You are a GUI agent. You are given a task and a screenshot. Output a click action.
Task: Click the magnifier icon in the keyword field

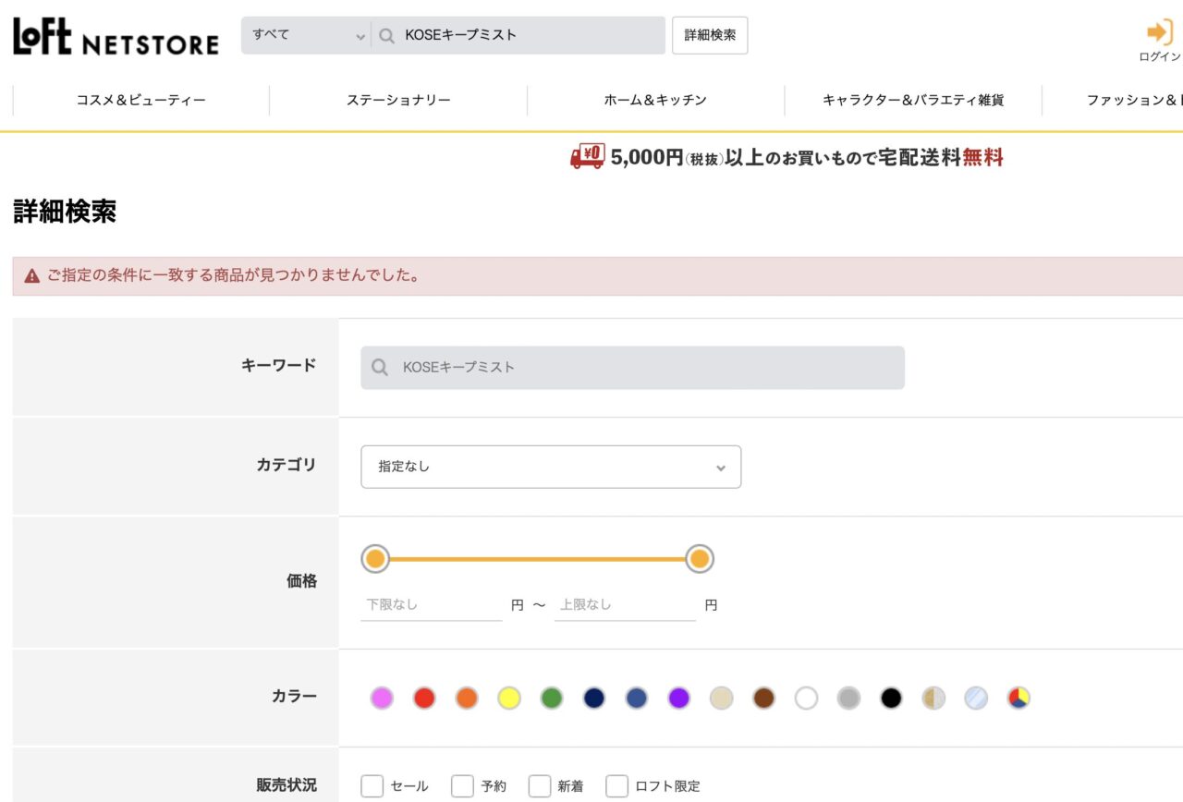point(379,367)
